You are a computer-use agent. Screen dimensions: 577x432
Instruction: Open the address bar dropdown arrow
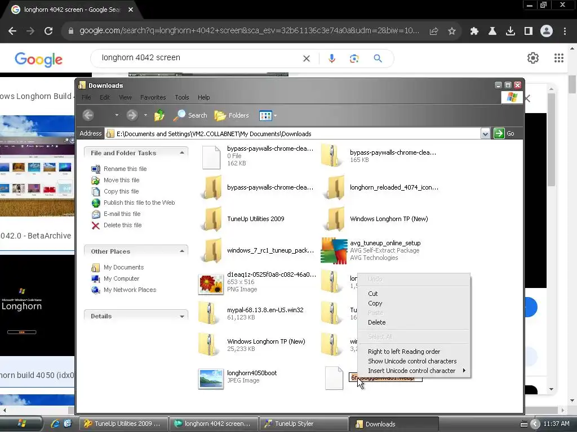point(485,134)
